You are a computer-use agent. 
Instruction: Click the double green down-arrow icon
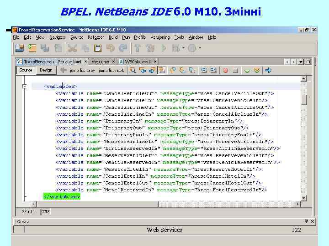pyautogui.click(x=257, y=70)
